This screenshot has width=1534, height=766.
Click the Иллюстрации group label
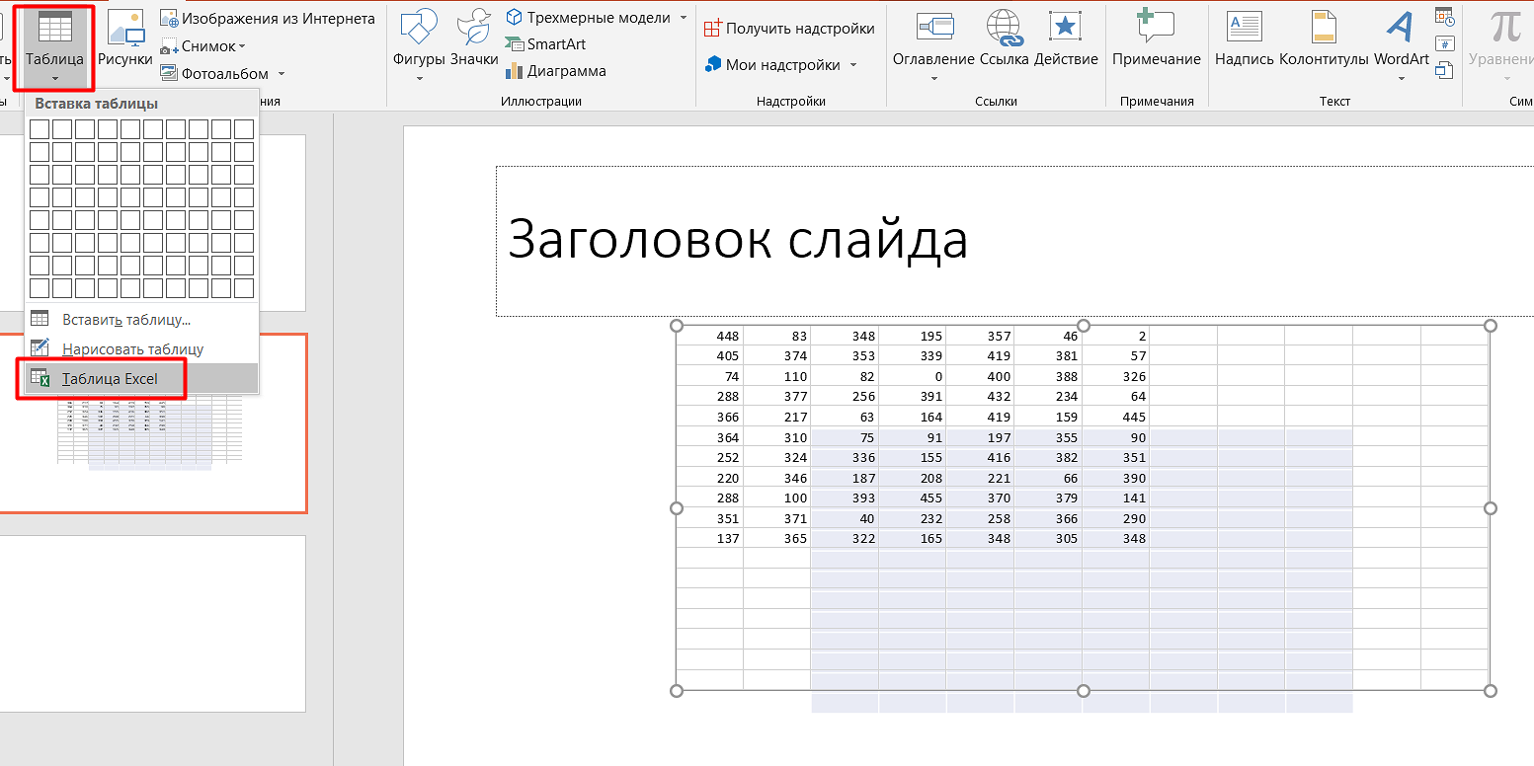coord(540,102)
